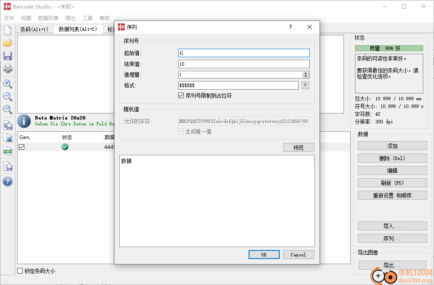
Task: Reset zoom with the 1:1 magnifier
Action: click(7, 110)
